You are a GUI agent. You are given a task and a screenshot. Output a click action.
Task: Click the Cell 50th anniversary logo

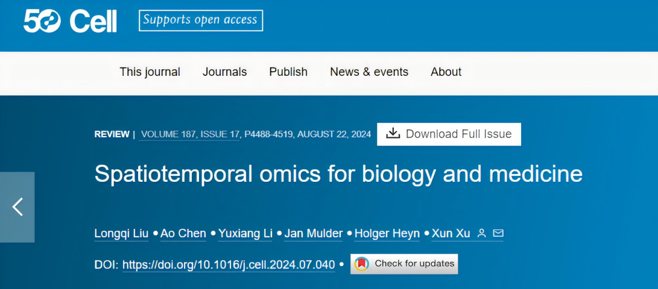coord(70,21)
